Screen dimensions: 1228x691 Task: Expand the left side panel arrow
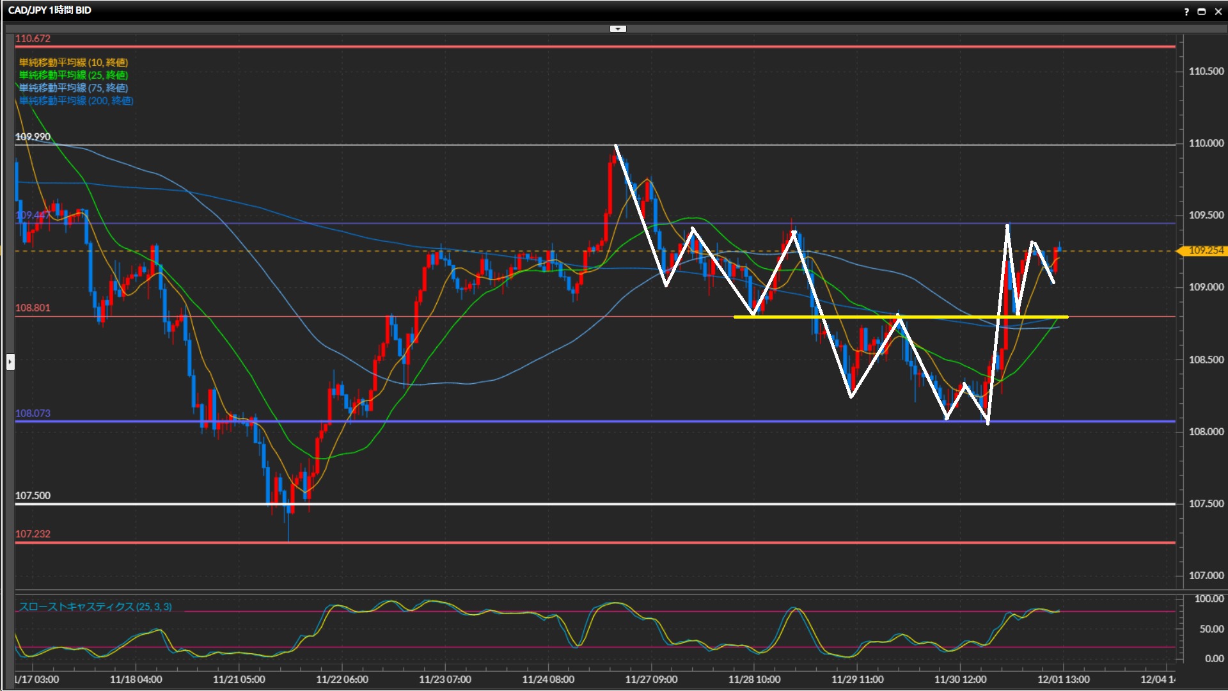[10, 362]
